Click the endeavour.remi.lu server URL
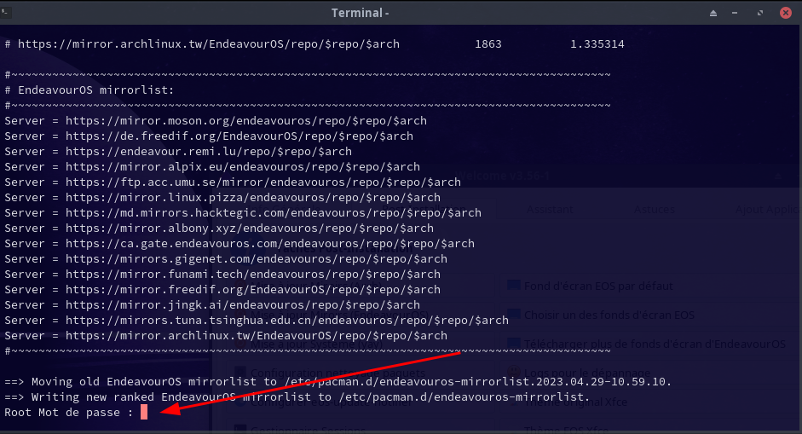 208,151
